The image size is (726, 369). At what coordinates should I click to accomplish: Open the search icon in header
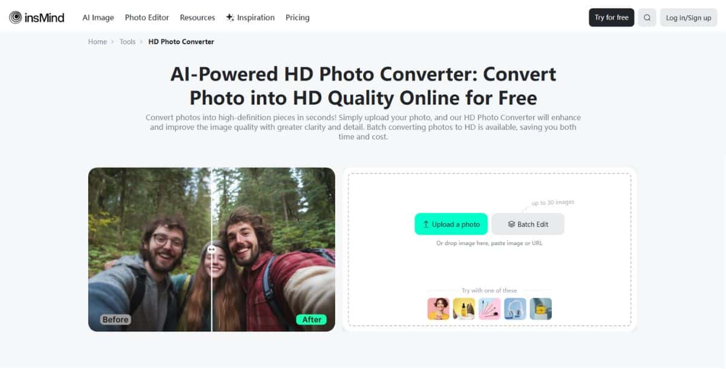(x=647, y=18)
